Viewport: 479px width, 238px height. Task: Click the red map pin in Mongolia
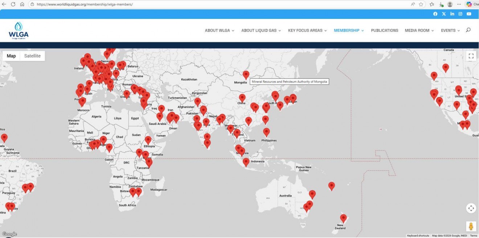246,74
